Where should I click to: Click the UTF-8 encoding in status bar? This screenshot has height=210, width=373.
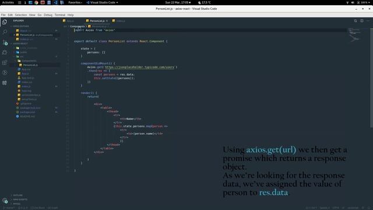pyautogui.click(x=336, y=208)
